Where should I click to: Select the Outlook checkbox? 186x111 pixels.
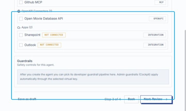pyautogui.click(x=21, y=45)
